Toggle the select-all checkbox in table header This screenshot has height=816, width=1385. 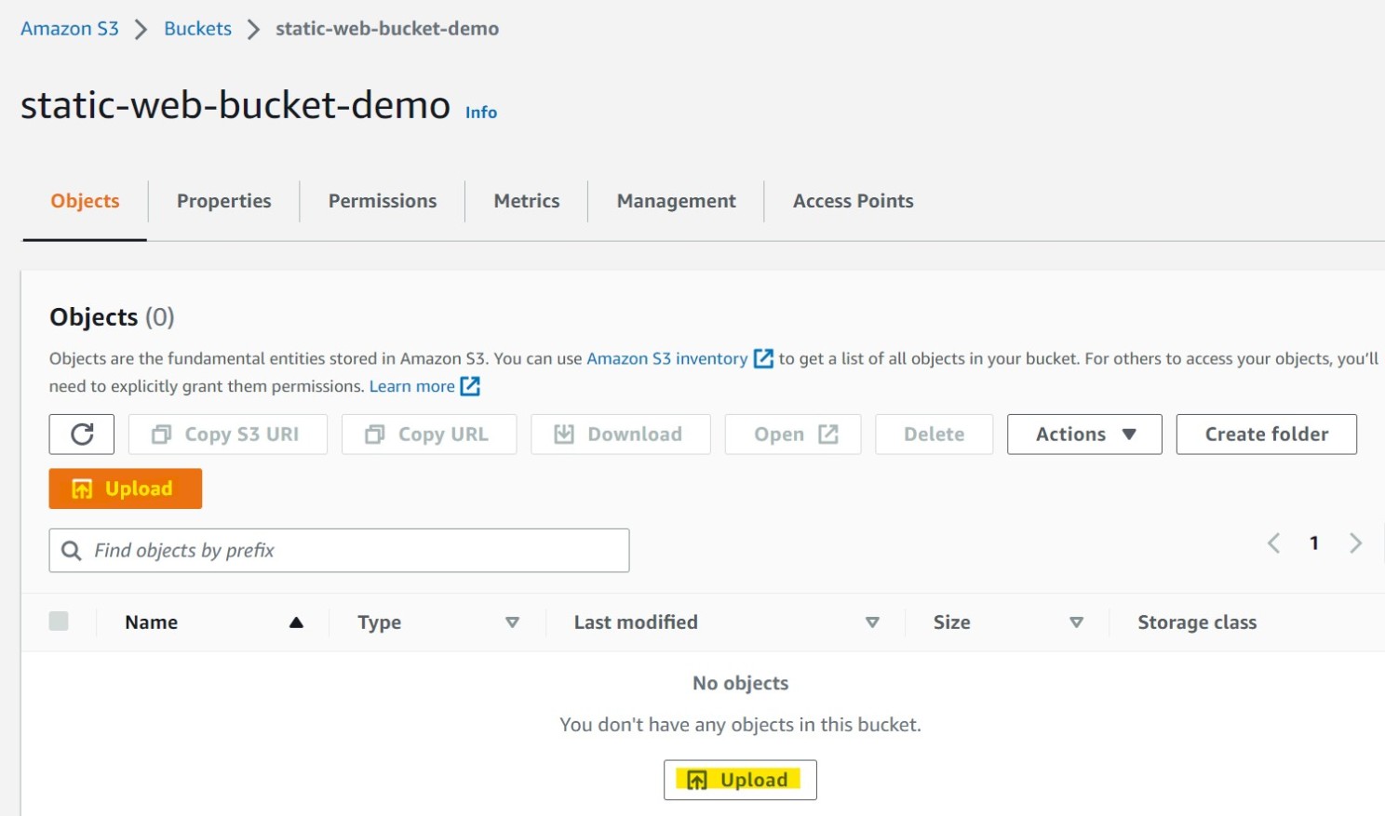pos(60,621)
